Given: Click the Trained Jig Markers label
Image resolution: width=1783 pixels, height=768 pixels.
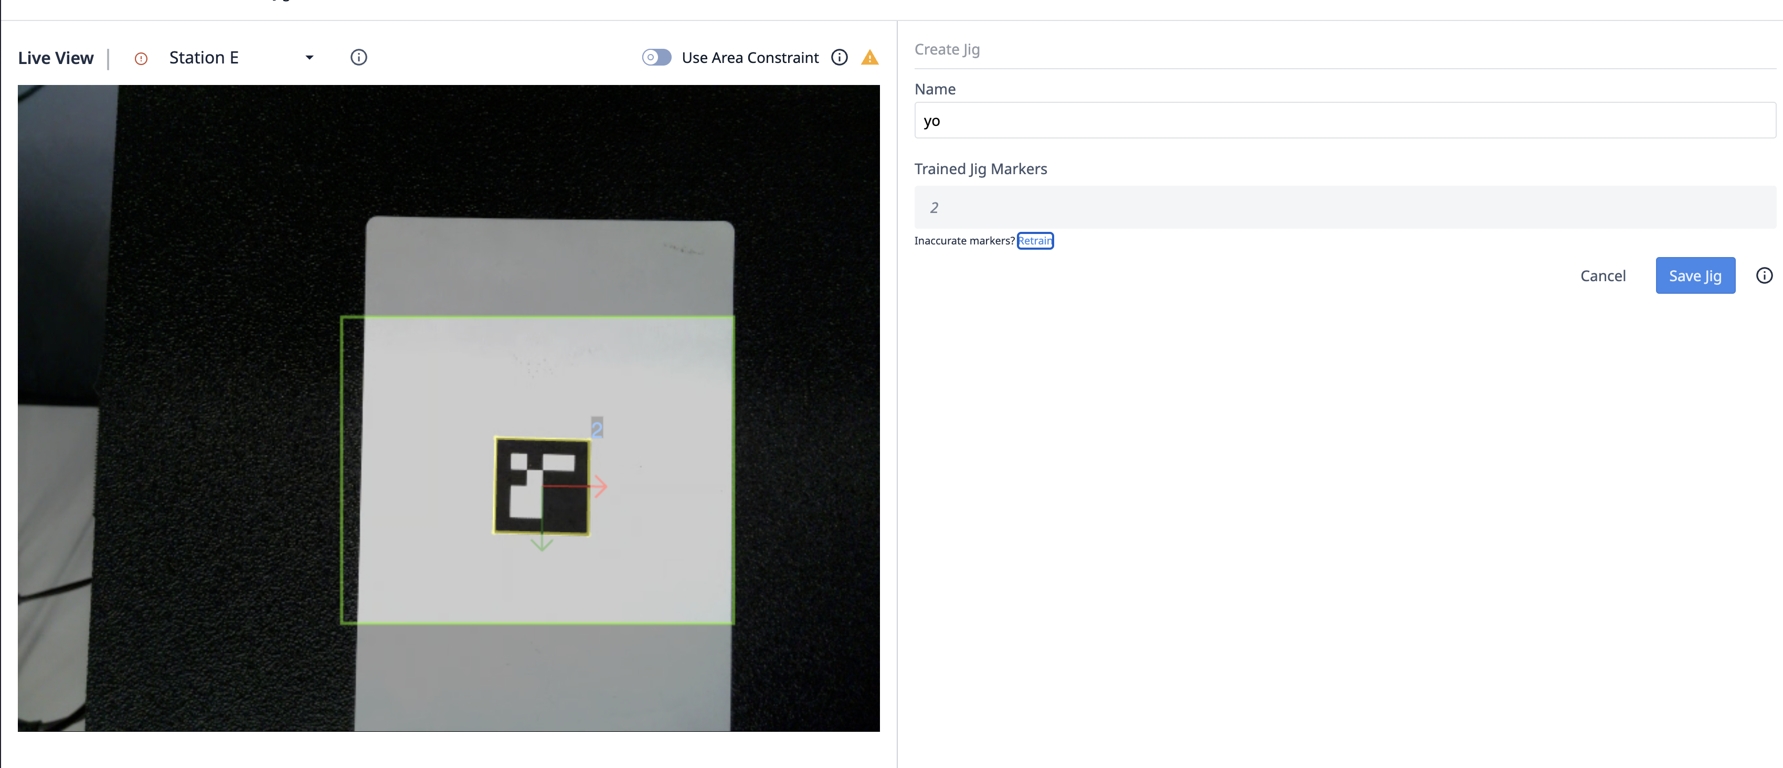Looking at the screenshot, I should click(x=980, y=169).
